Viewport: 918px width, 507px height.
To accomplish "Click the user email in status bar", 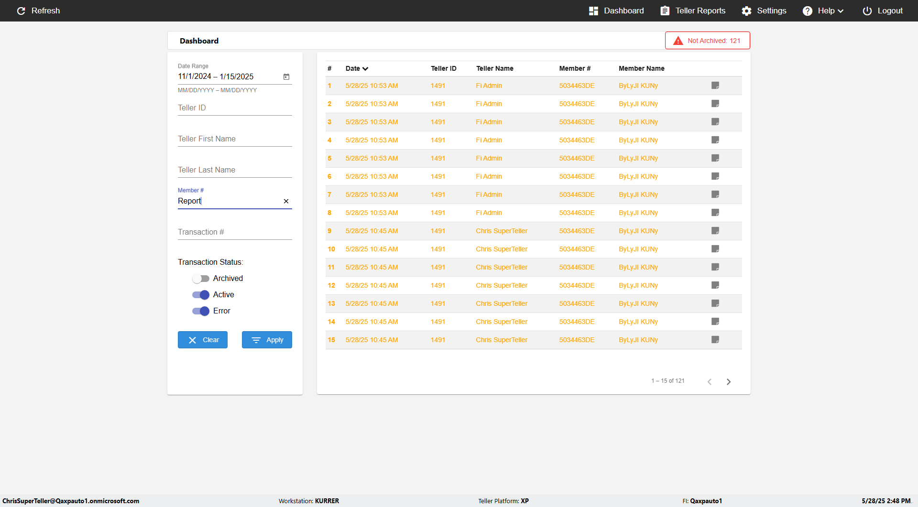I will (x=71, y=501).
